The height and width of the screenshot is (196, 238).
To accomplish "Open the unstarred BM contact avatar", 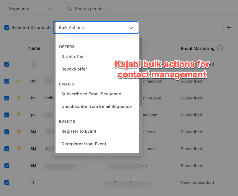I will tap(33, 166).
